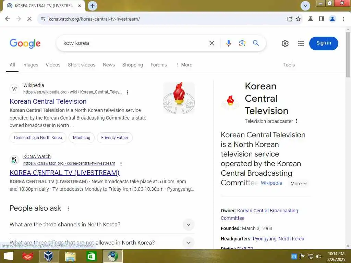Viewport: 351px width, 263px height.
Task: Open Korean Central Television Wikipedia result
Action: [48, 101]
